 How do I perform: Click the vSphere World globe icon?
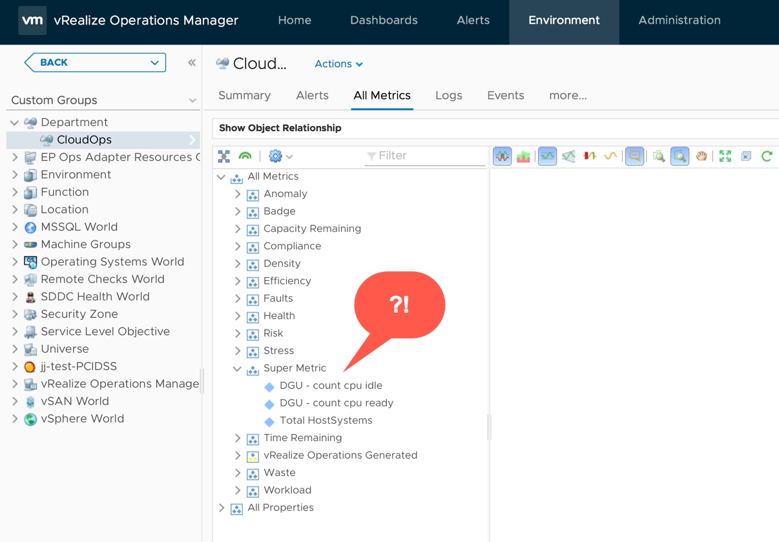[30, 419]
